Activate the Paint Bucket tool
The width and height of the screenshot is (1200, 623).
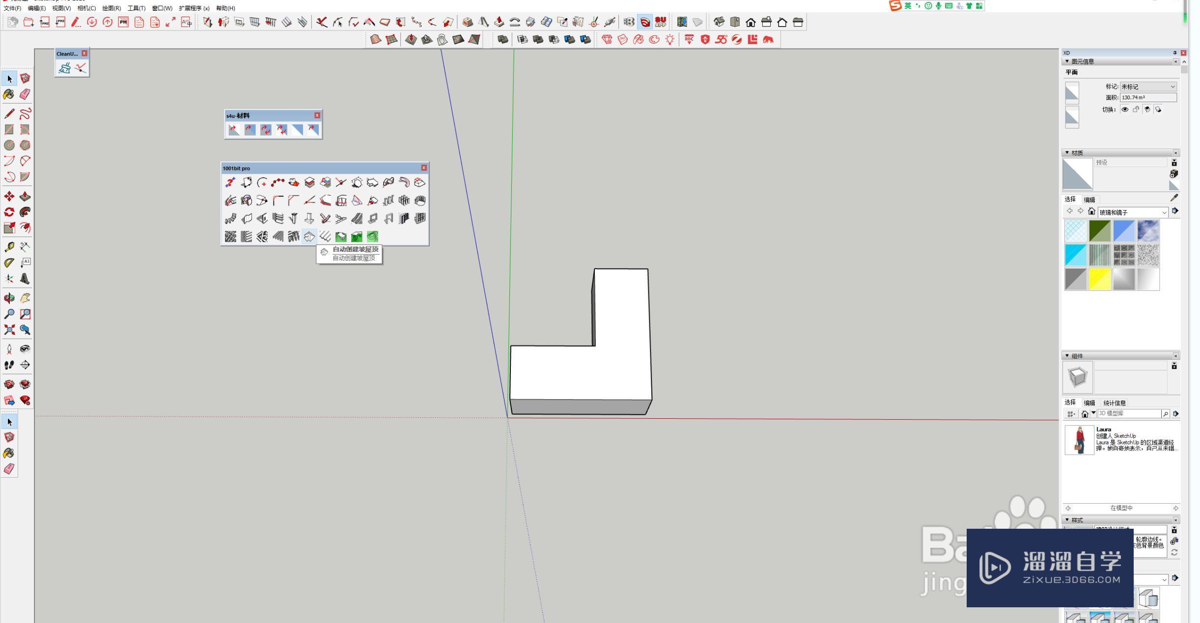9,94
